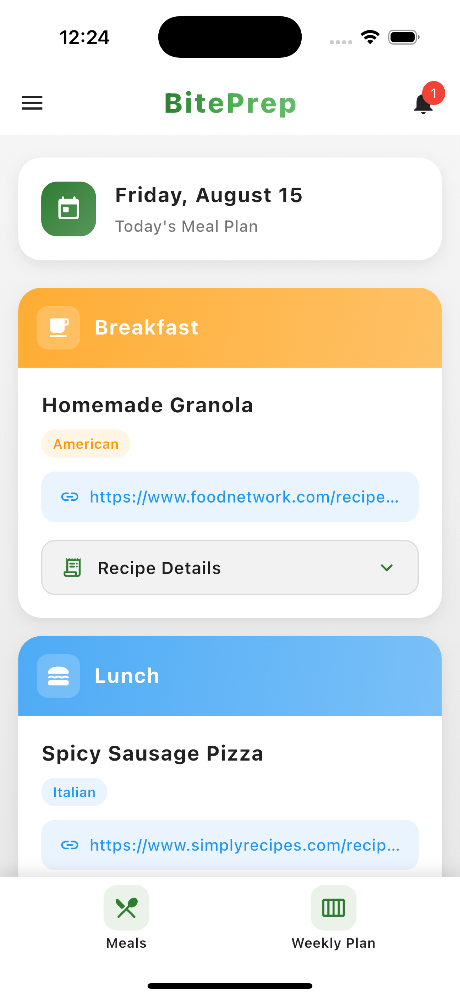The width and height of the screenshot is (460, 998).
Task: Expand the Recipe Details section
Action: tap(229, 568)
